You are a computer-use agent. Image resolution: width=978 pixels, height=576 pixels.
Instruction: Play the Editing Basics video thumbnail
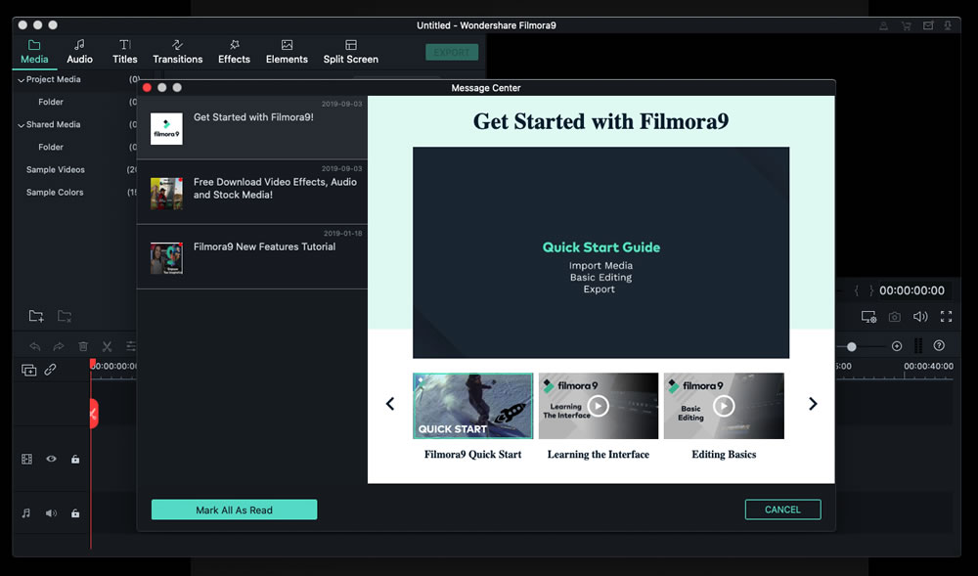724,406
